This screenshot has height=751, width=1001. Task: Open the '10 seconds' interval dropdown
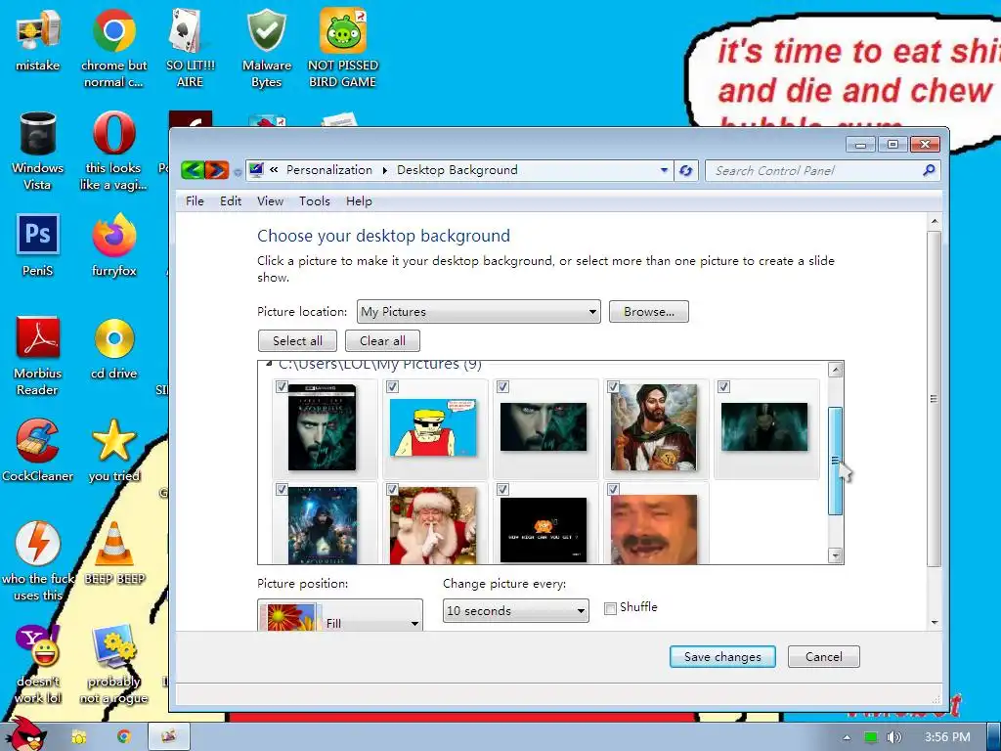(x=516, y=610)
